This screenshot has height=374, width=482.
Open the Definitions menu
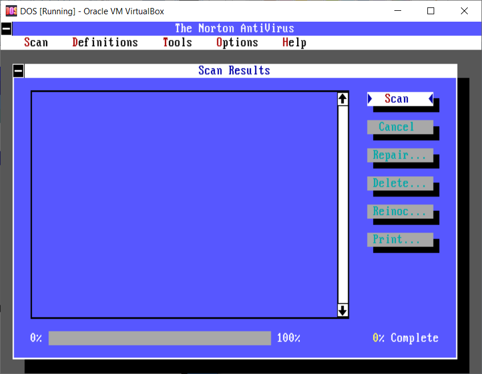pos(105,43)
